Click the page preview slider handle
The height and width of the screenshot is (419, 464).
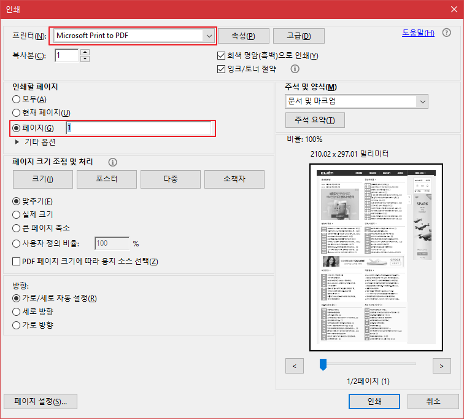click(x=323, y=365)
